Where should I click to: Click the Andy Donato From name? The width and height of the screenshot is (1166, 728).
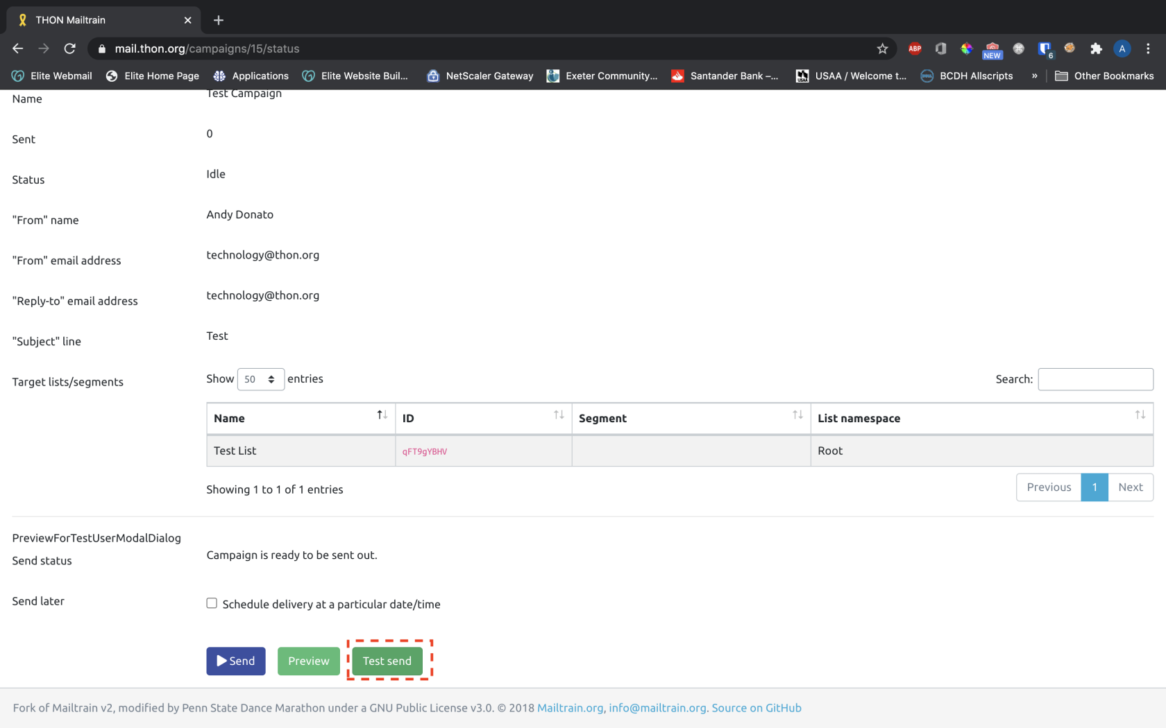(x=240, y=215)
